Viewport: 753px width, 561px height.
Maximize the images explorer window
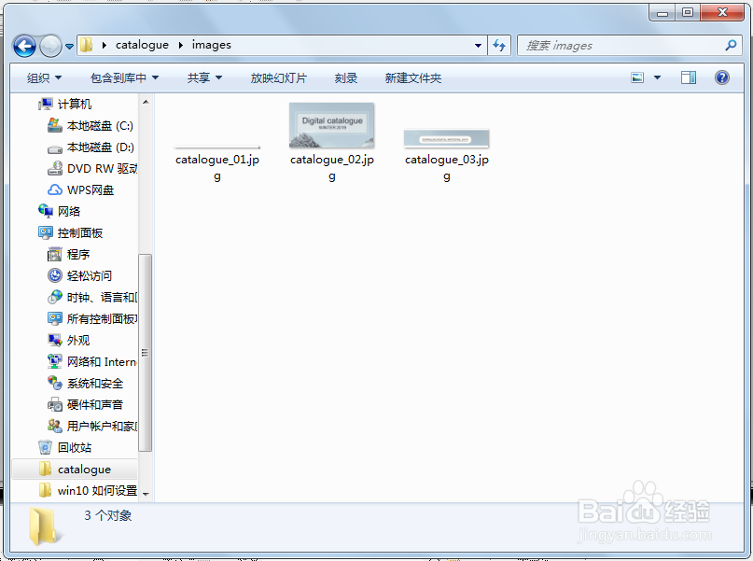(688, 12)
